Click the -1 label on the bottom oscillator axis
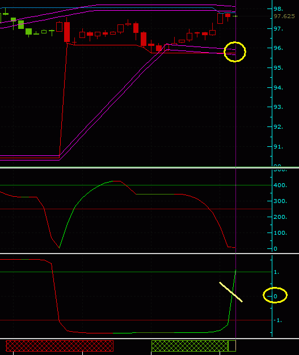Viewport: 299px width, 355px height. point(277,320)
